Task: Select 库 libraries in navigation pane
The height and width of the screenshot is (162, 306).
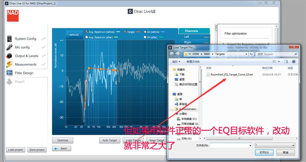Action: coord(179,99)
